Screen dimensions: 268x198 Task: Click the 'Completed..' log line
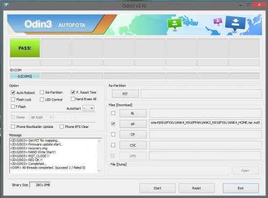(28, 164)
